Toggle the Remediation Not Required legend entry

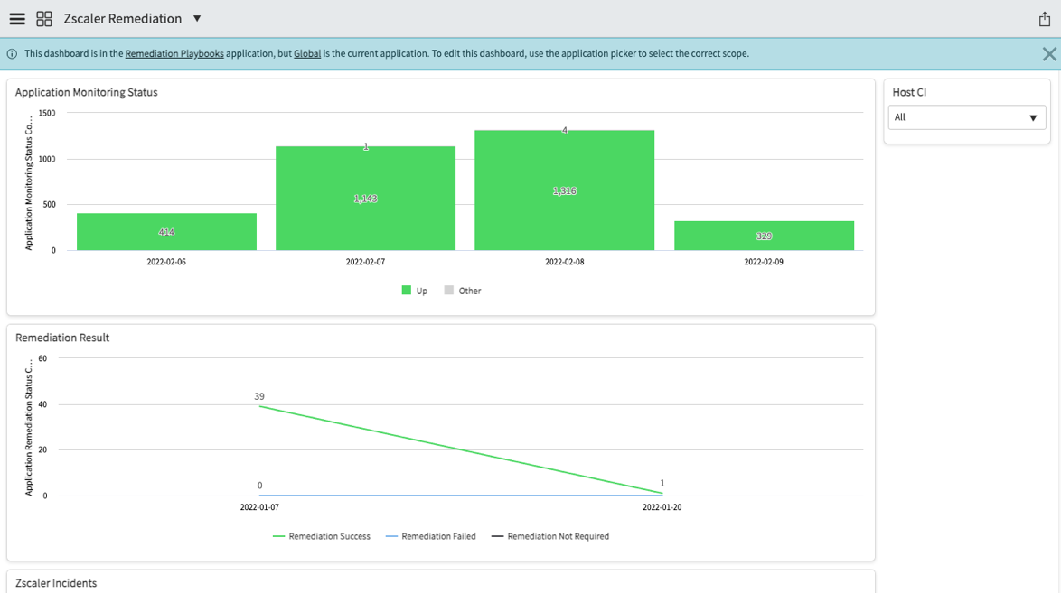(x=550, y=536)
